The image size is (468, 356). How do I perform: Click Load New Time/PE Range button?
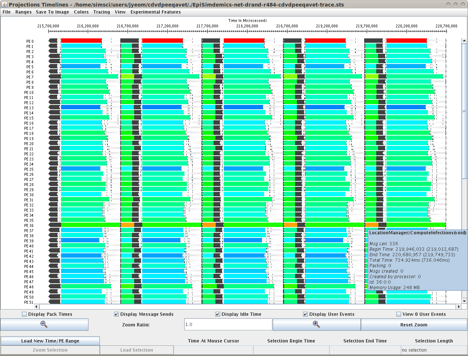(x=50, y=341)
